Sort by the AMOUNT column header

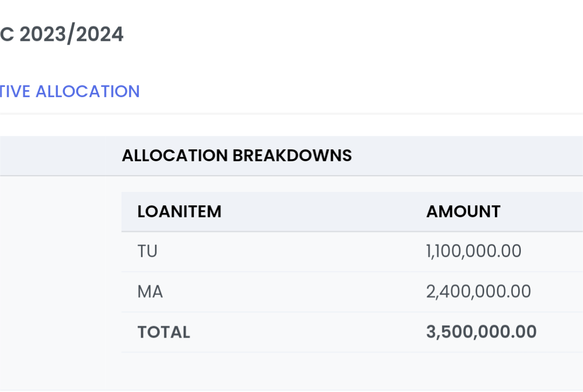click(463, 211)
